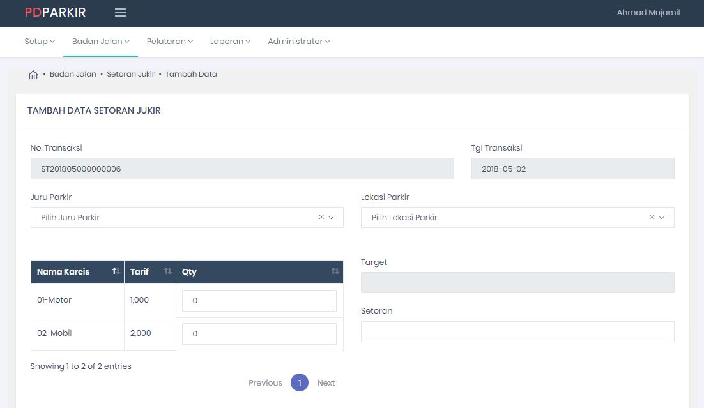
Task: Click the Setoran input field
Action: [517, 332]
